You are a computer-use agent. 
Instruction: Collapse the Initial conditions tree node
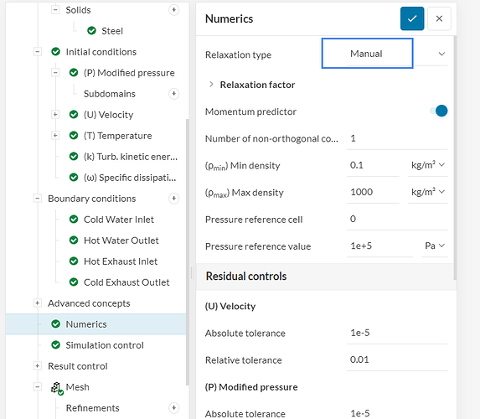coord(38,52)
